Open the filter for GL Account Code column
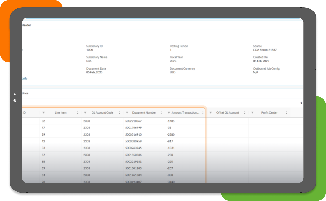Viewport: 326px width, 201px height. tap(85, 112)
